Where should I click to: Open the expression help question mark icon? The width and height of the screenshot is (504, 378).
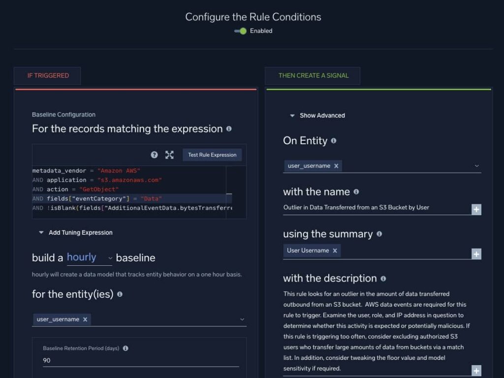154,155
